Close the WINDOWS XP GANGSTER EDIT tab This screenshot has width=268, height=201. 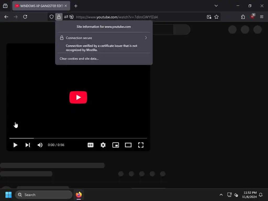(66, 6)
